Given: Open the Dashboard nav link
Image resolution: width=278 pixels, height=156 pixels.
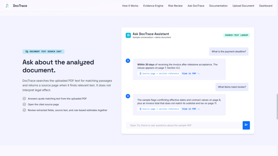Looking at the screenshot, I should coord(266,6).
